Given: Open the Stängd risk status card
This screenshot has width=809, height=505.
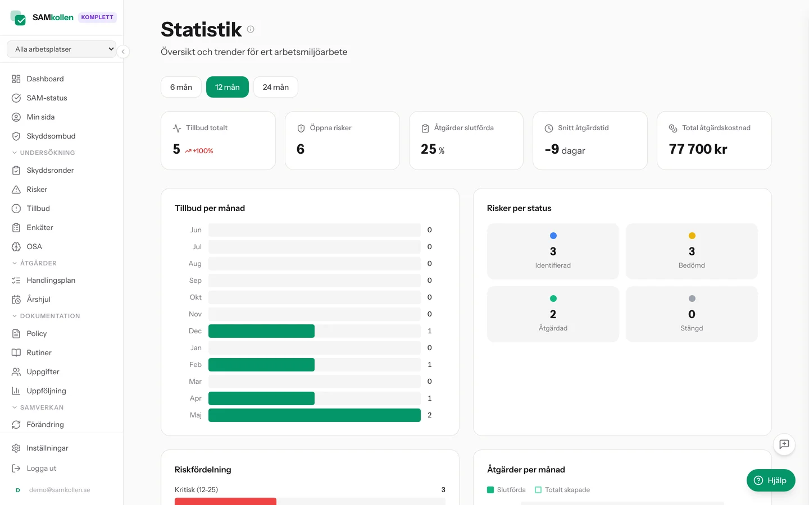Looking at the screenshot, I should pyautogui.click(x=692, y=314).
